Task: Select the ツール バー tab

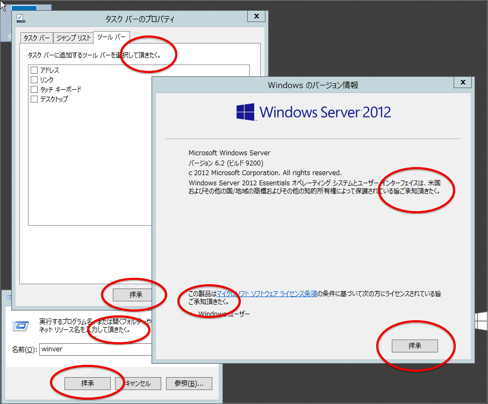Action: [x=111, y=37]
